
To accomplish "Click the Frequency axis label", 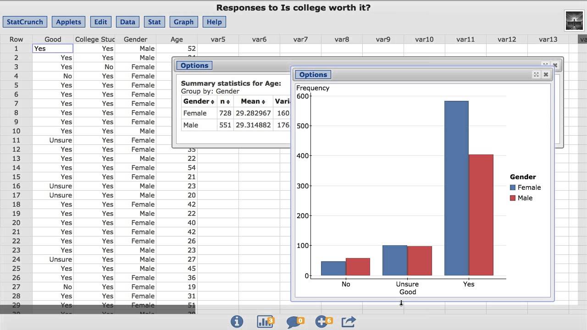I will 313,88.
